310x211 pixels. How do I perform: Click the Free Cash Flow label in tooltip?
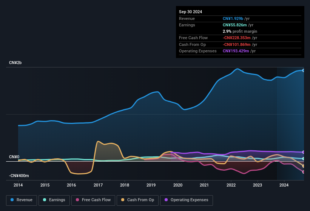click(x=193, y=38)
